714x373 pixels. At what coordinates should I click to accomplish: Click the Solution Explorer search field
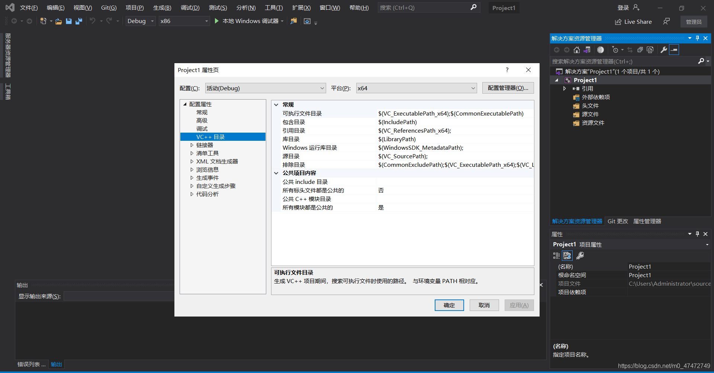coord(624,61)
